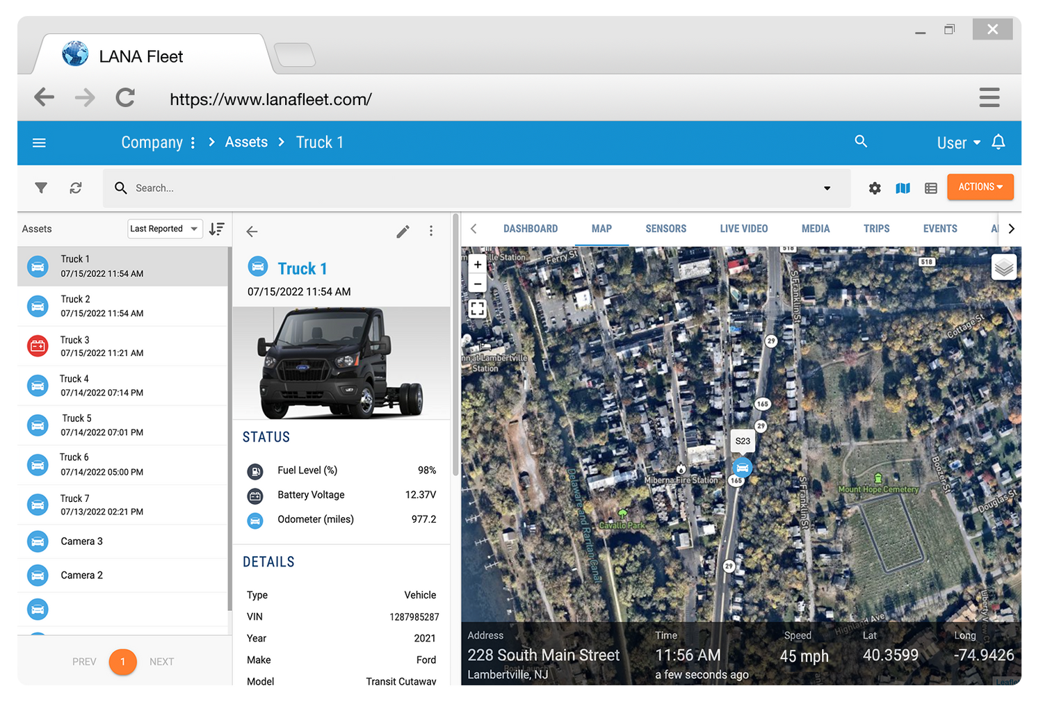Open the settings gear icon
The height and width of the screenshot is (702, 1043).
(x=875, y=188)
